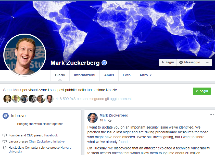Click the graduation cap icon by Harvard
This screenshot has height=155, width=215.
pyautogui.click(x=5, y=148)
